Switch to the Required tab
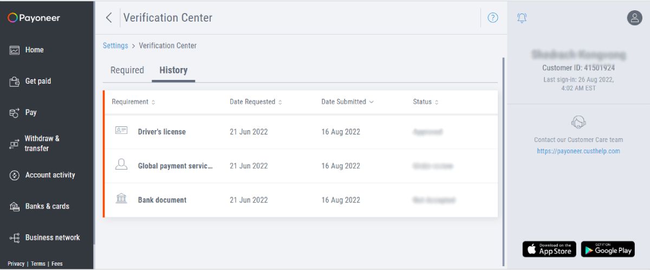Screen dimensions: 650x270 coord(127,70)
